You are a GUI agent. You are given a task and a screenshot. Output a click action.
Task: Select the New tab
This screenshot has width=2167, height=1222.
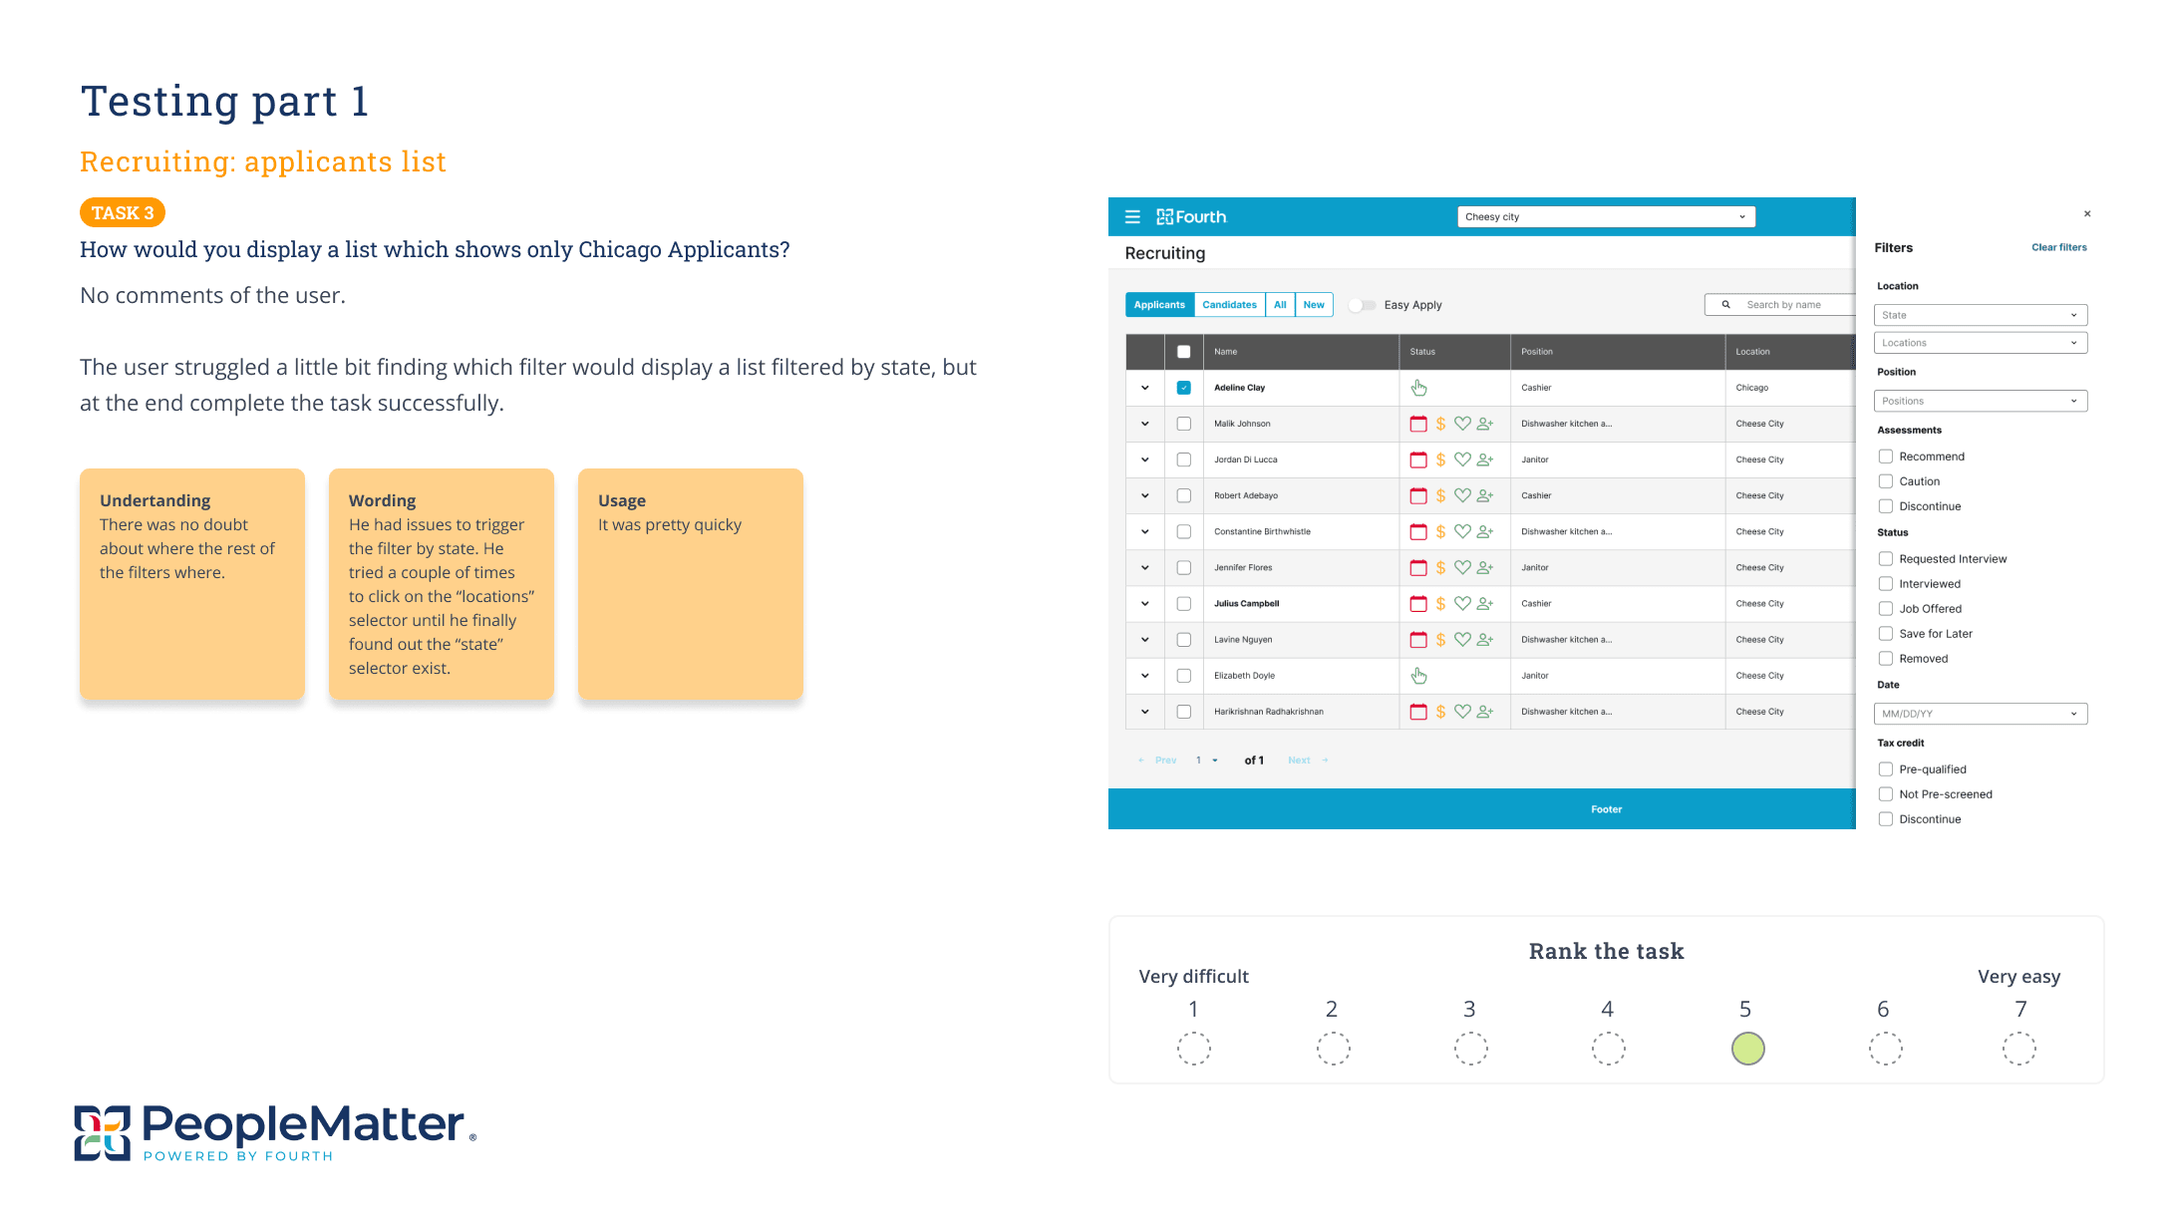pos(1314,305)
